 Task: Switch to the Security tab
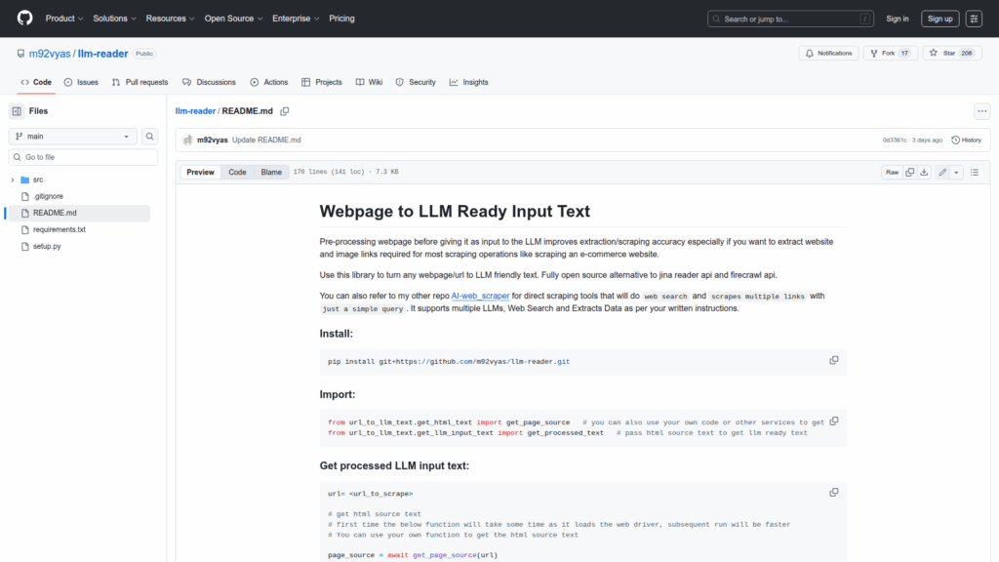416,82
